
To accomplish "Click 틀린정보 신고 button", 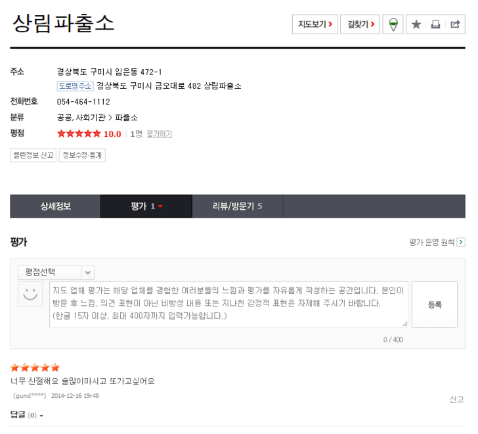I will (x=33, y=155).
